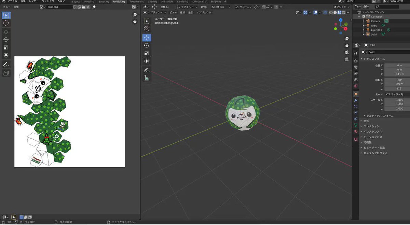The image size is (410, 225).
Task: Expand the インスタンス化 panel
Action: coord(372,131)
